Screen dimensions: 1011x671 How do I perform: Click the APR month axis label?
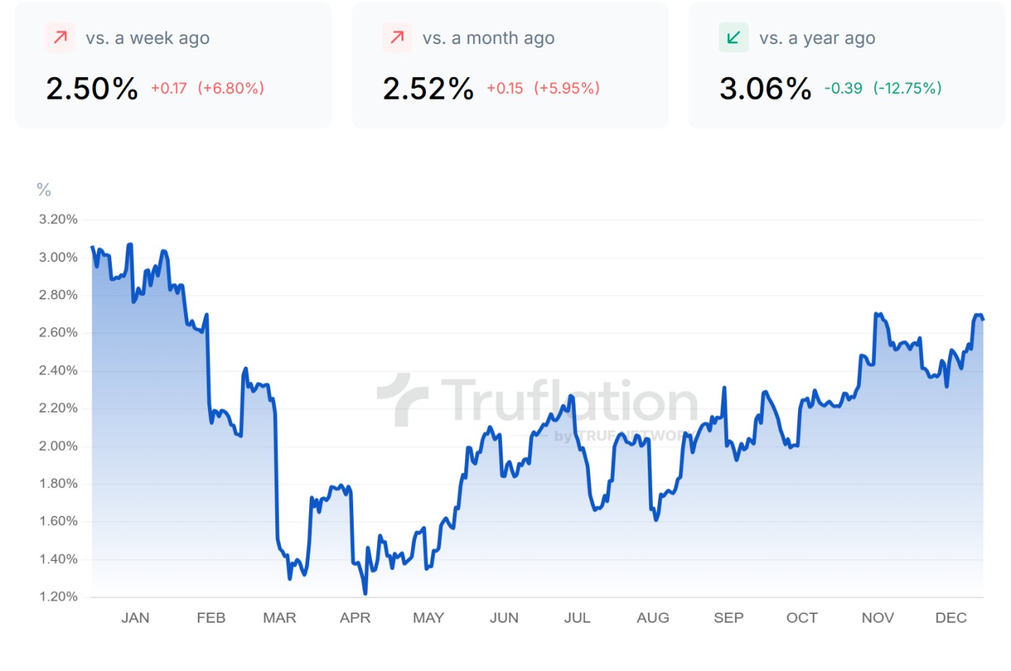pyautogui.click(x=355, y=618)
